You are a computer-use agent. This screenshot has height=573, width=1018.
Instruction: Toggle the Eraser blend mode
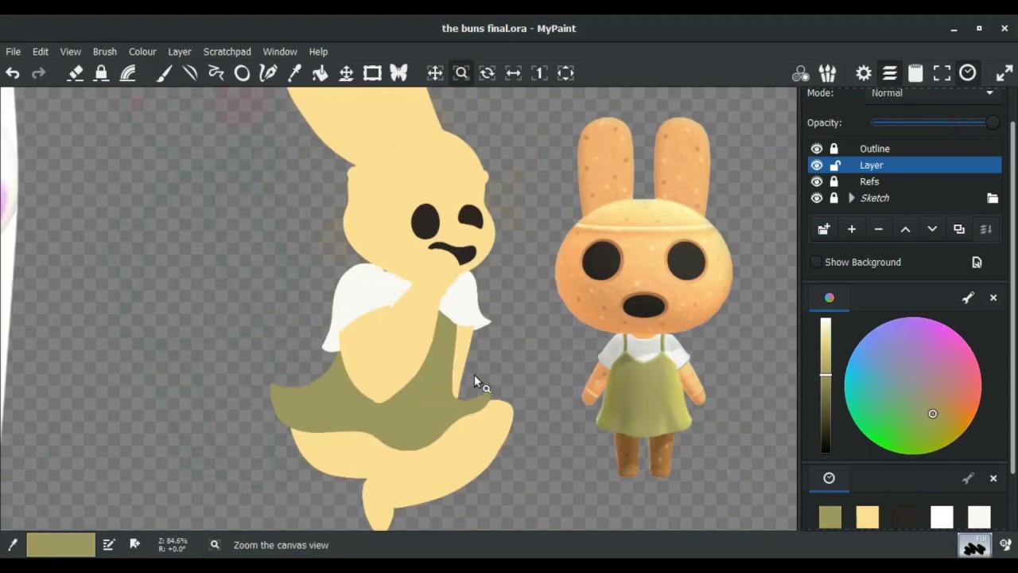[x=76, y=73]
